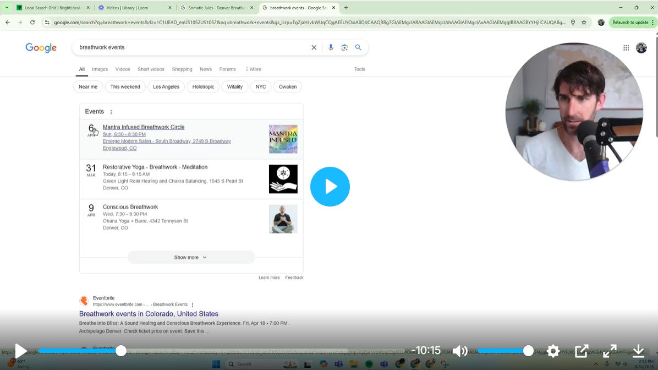Open the Forums results tab
The width and height of the screenshot is (658, 370).
pos(227,69)
